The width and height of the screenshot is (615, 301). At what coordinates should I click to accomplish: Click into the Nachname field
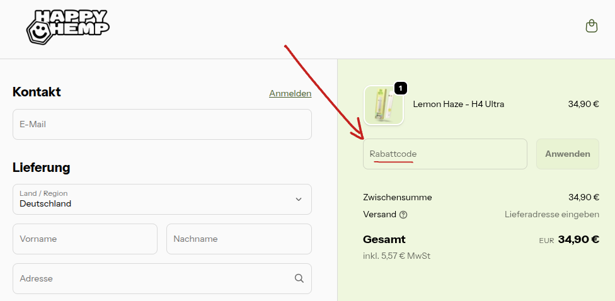click(239, 239)
